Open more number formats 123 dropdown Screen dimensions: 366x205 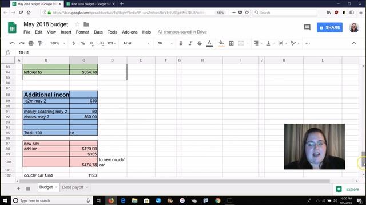(112, 43)
